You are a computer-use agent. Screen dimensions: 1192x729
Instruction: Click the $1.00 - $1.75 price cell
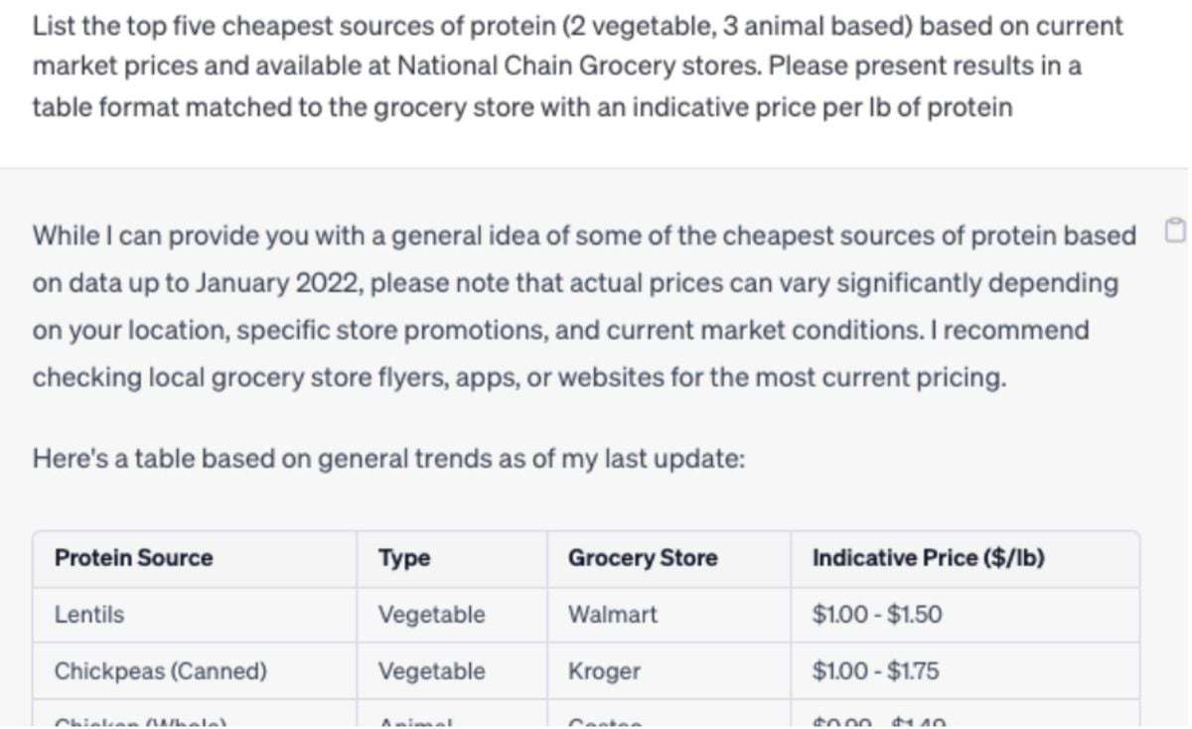(875, 671)
